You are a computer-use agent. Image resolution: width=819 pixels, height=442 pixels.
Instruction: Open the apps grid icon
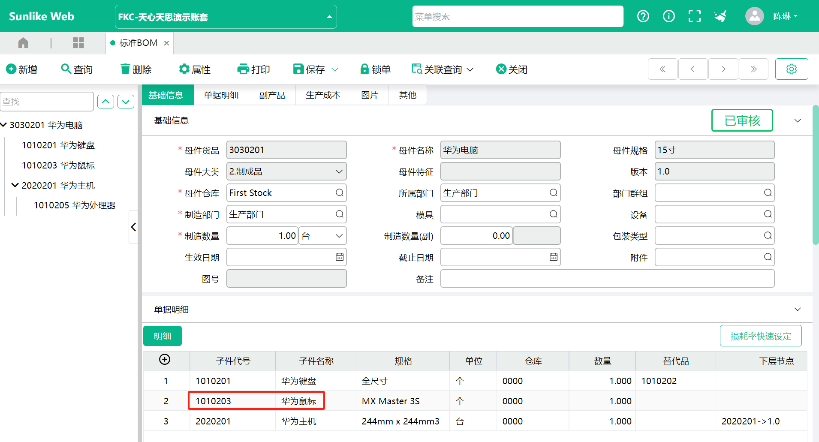click(78, 42)
